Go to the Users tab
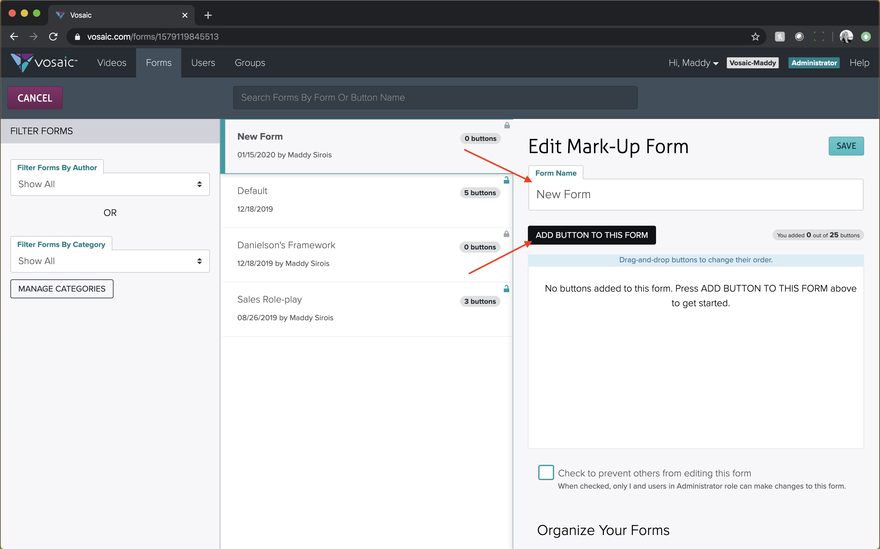This screenshot has height=549, width=880. coord(203,63)
